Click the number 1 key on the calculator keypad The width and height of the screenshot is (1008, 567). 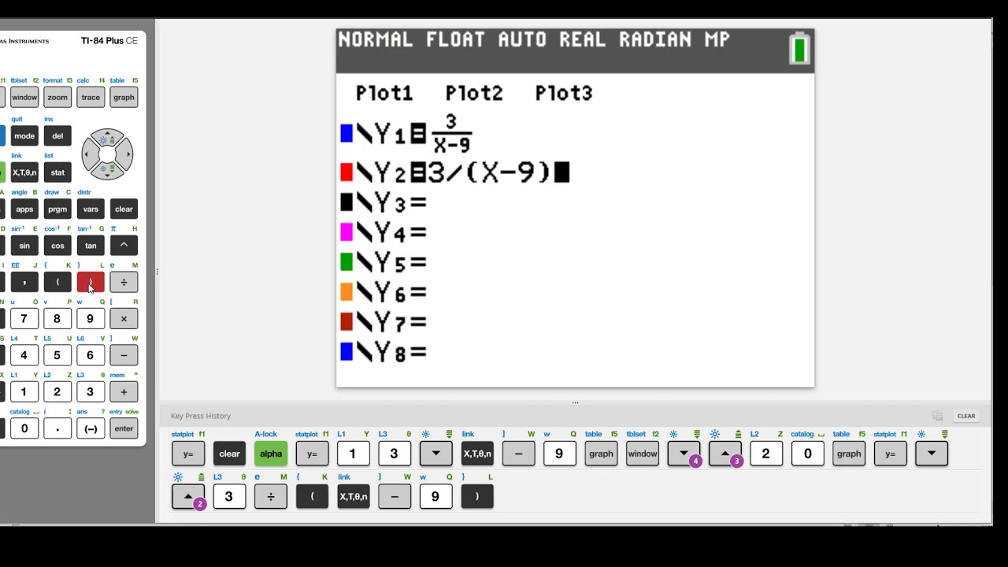(24, 392)
